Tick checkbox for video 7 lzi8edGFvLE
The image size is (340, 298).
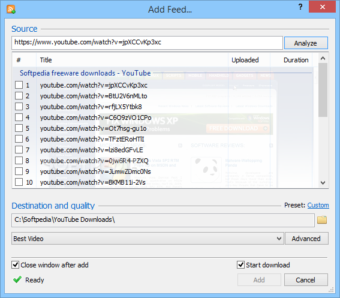click(x=19, y=150)
